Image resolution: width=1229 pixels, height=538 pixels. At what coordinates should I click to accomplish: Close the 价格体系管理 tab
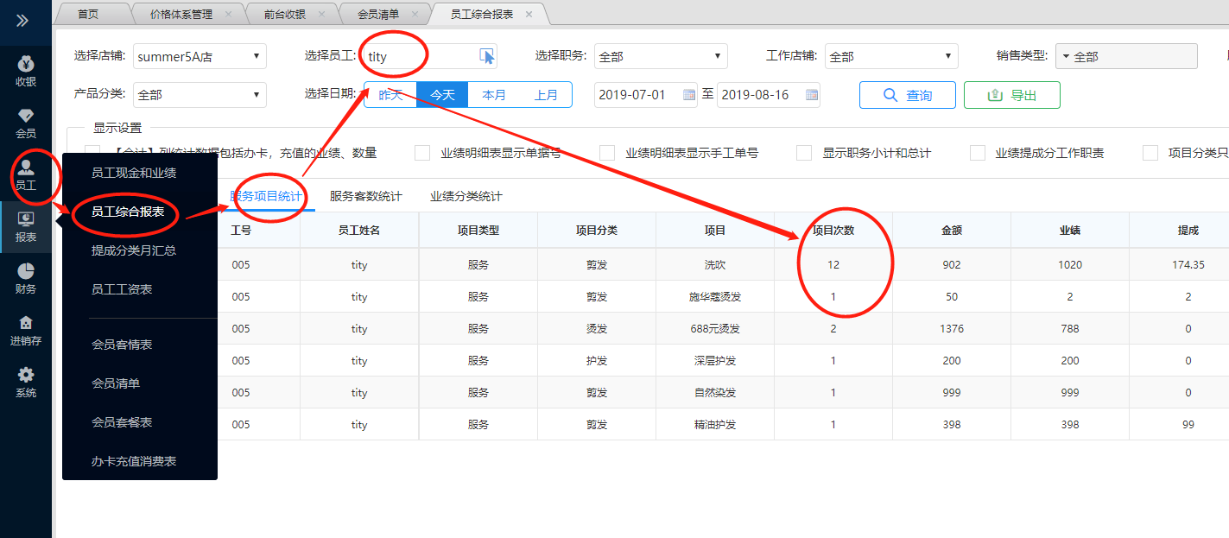coord(228,15)
